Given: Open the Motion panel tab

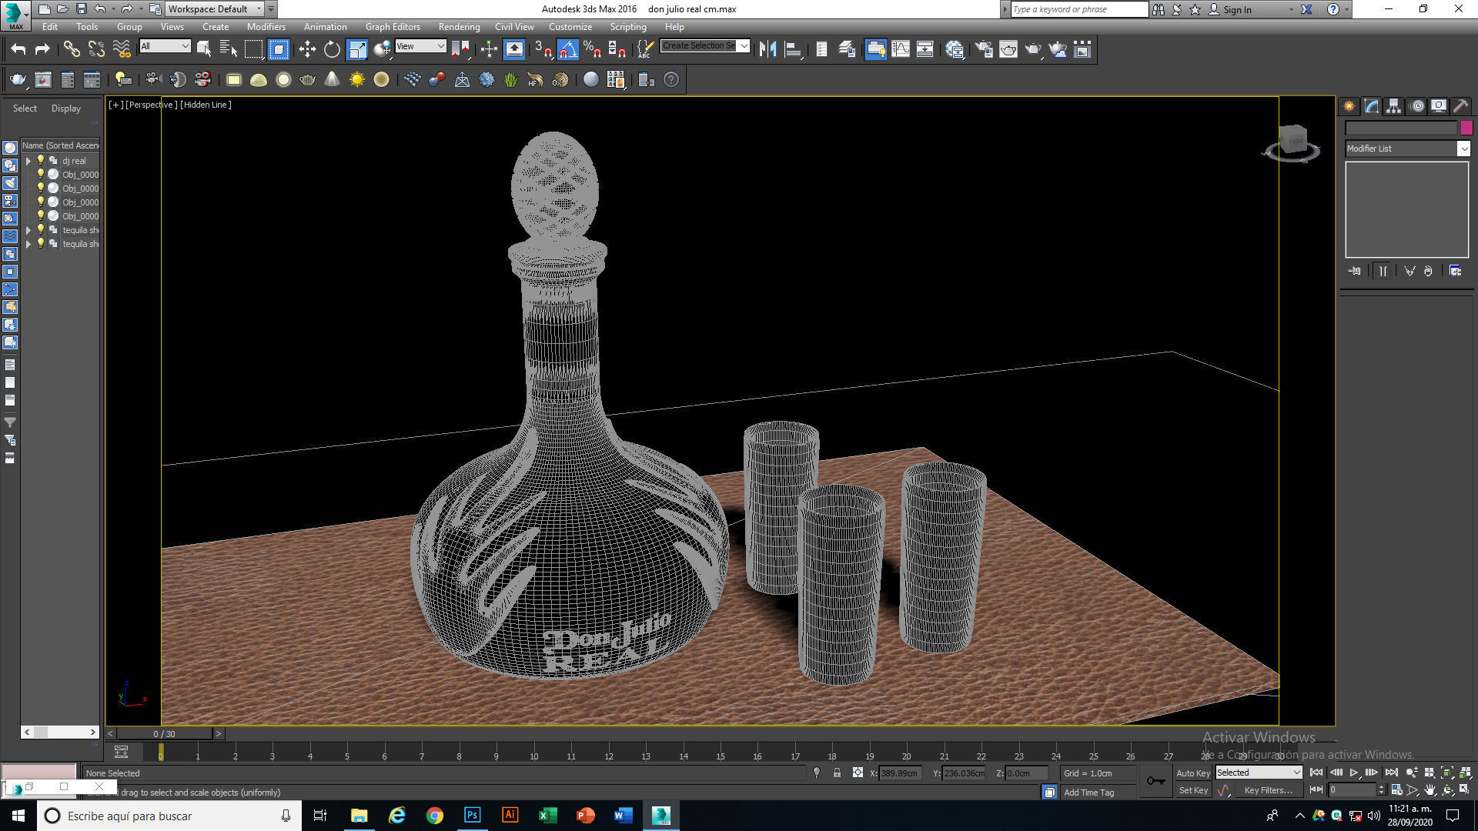Looking at the screenshot, I should [1417, 106].
